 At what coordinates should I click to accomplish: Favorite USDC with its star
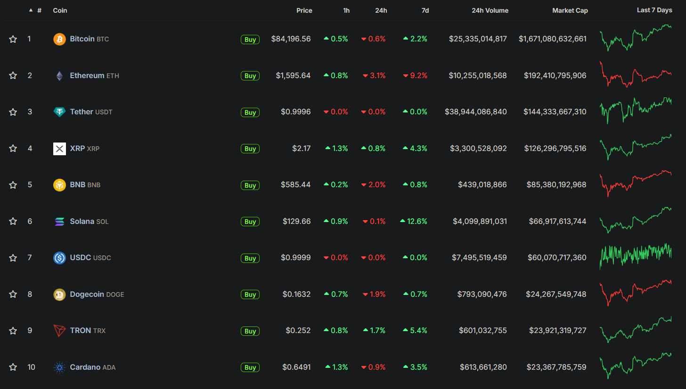(13, 258)
